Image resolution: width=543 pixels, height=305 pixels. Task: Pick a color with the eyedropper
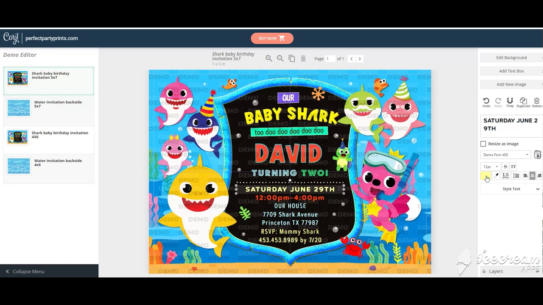pos(496,175)
